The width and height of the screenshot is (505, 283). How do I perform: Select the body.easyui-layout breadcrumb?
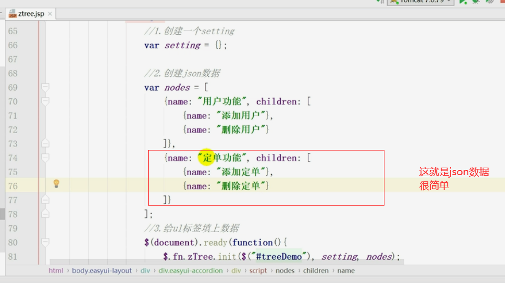click(x=102, y=271)
